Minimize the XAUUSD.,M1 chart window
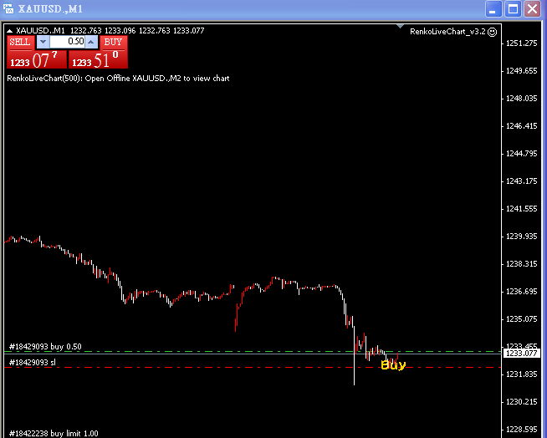Viewport: 547px width, 438px height. [x=493, y=8]
